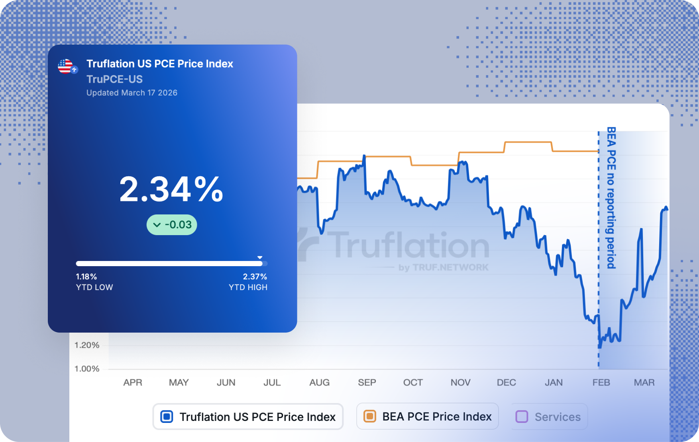Click the SEP label on the time axis
Screen dimensions: 699x442
(x=367, y=383)
